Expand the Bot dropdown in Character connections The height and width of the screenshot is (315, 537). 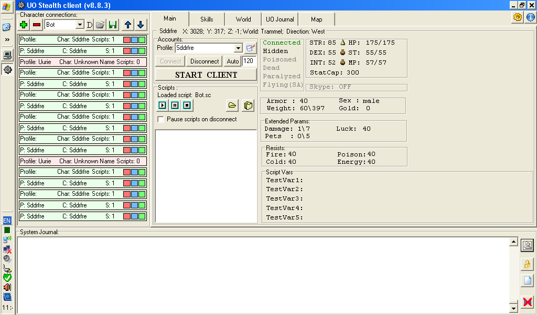pyautogui.click(x=80, y=25)
